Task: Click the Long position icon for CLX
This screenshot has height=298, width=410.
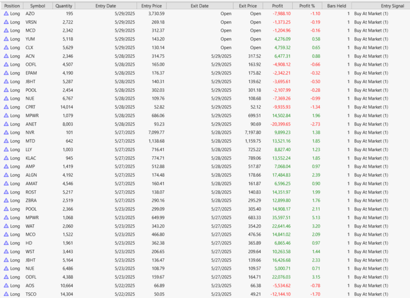Action: [6, 48]
